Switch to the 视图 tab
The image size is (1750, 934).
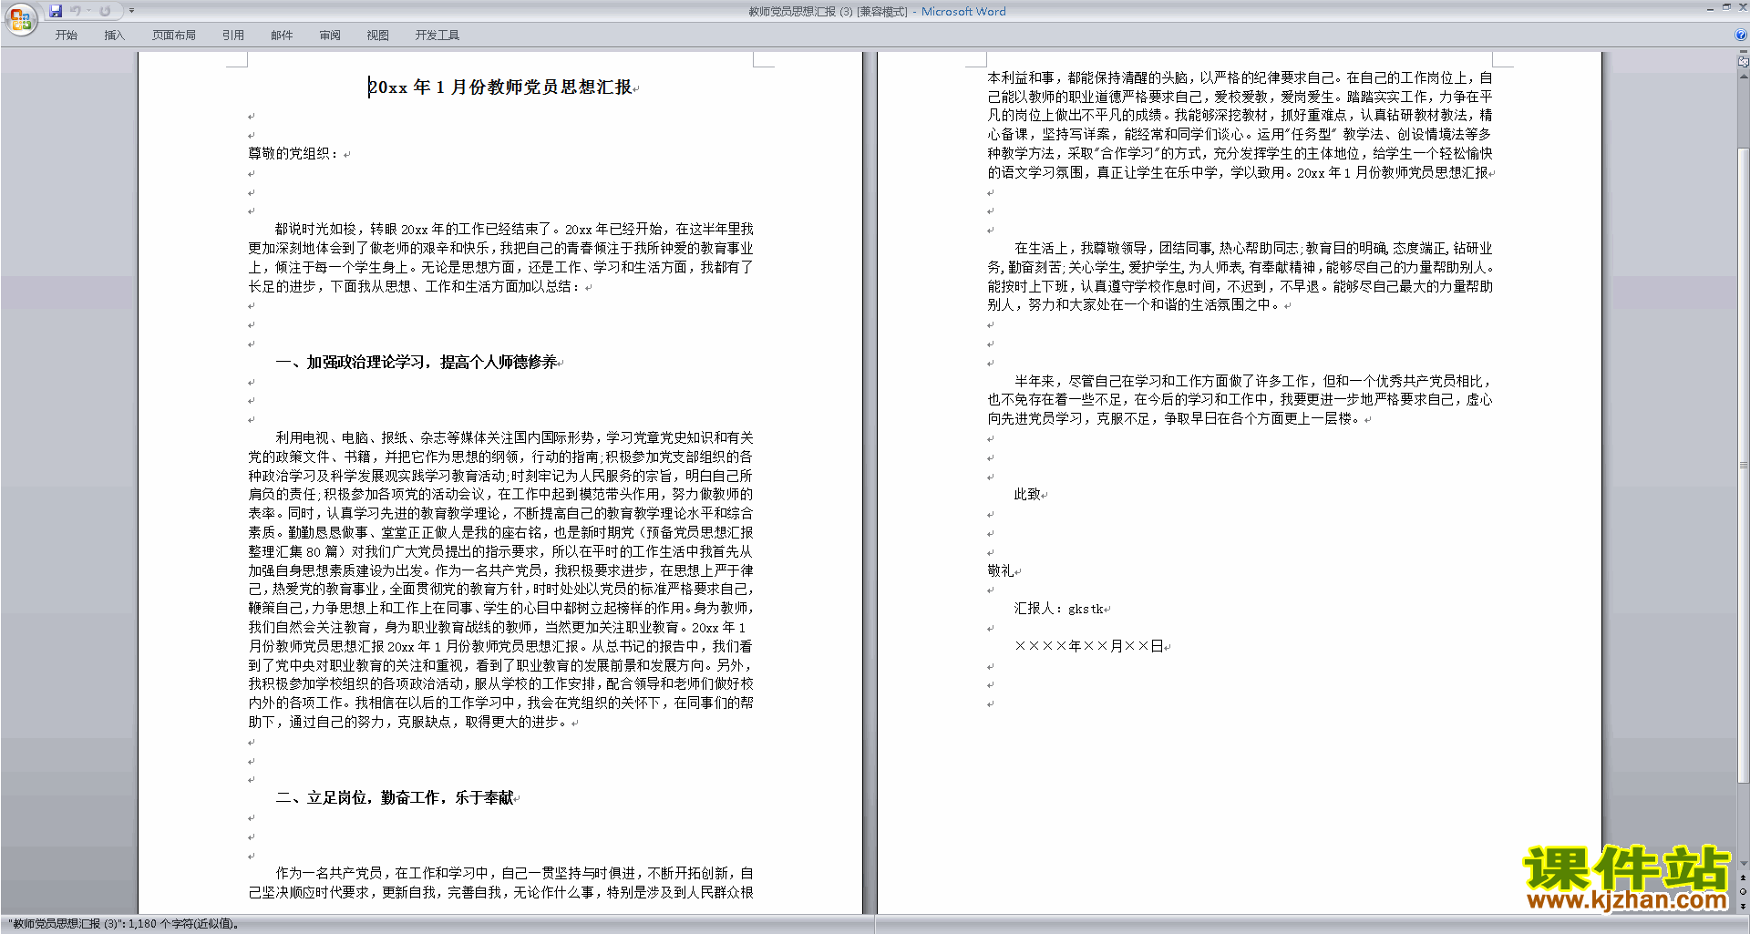pyautogui.click(x=377, y=35)
